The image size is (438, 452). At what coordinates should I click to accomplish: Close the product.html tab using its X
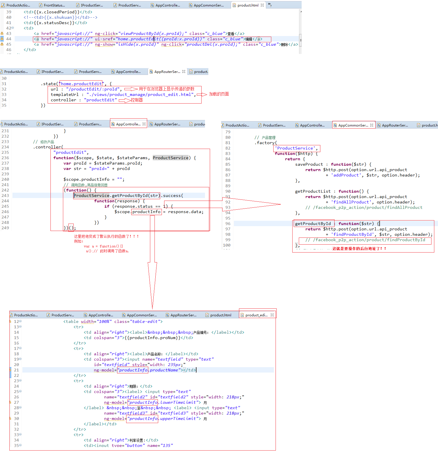[x=262, y=5]
